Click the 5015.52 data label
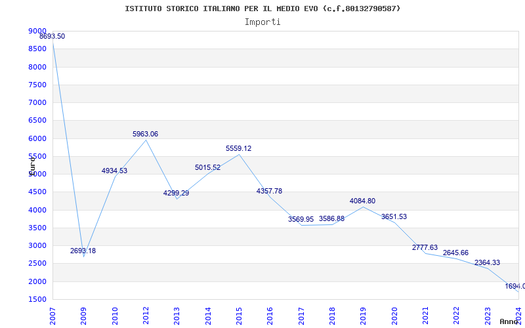This screenshot has height=328, width=525. coord(207,168)
